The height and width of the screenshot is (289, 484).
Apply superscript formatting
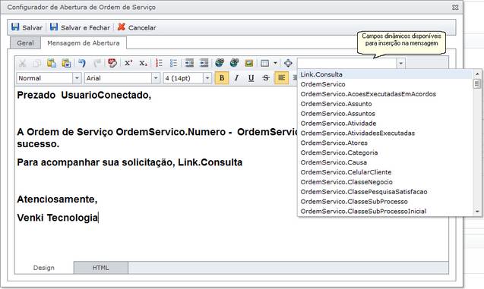[x=128, y=63]
